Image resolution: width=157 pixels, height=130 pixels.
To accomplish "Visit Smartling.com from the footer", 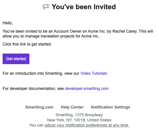I will (x=39, y=107).
